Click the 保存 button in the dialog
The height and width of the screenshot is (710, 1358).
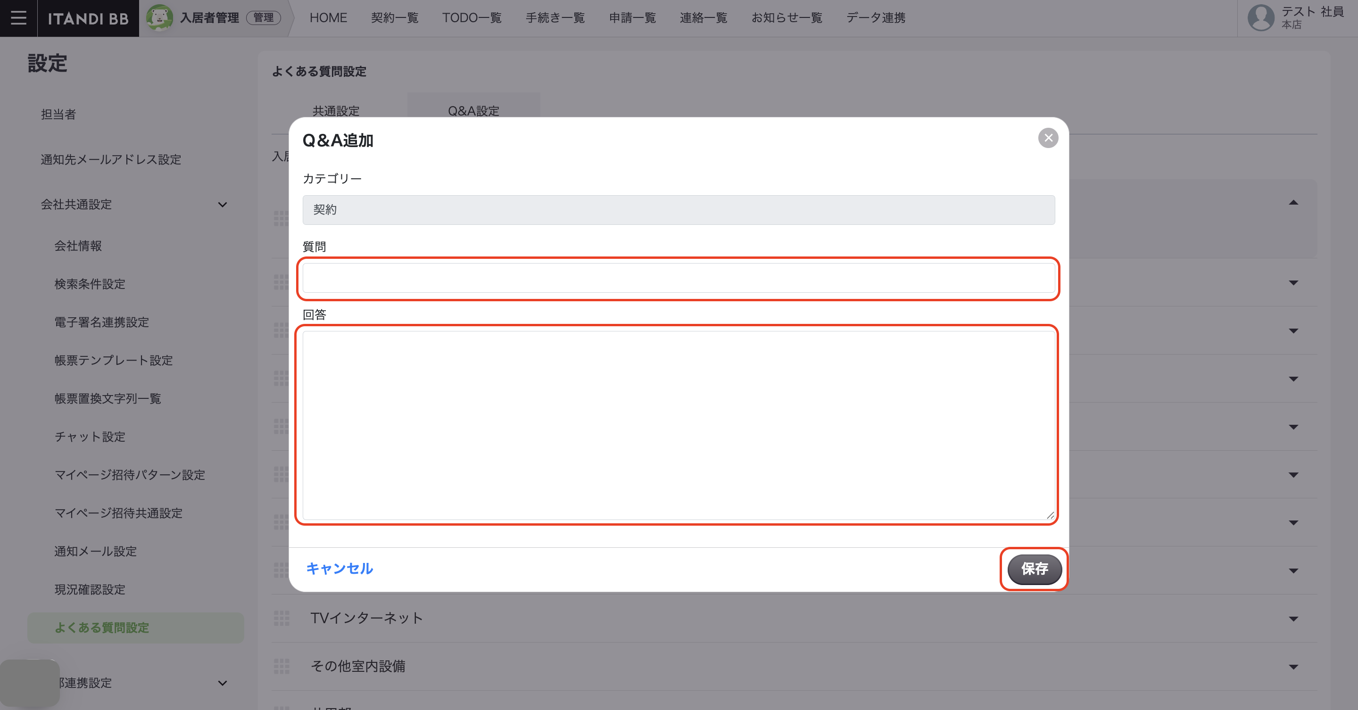pyautogui.click(x=1035, y=569)
